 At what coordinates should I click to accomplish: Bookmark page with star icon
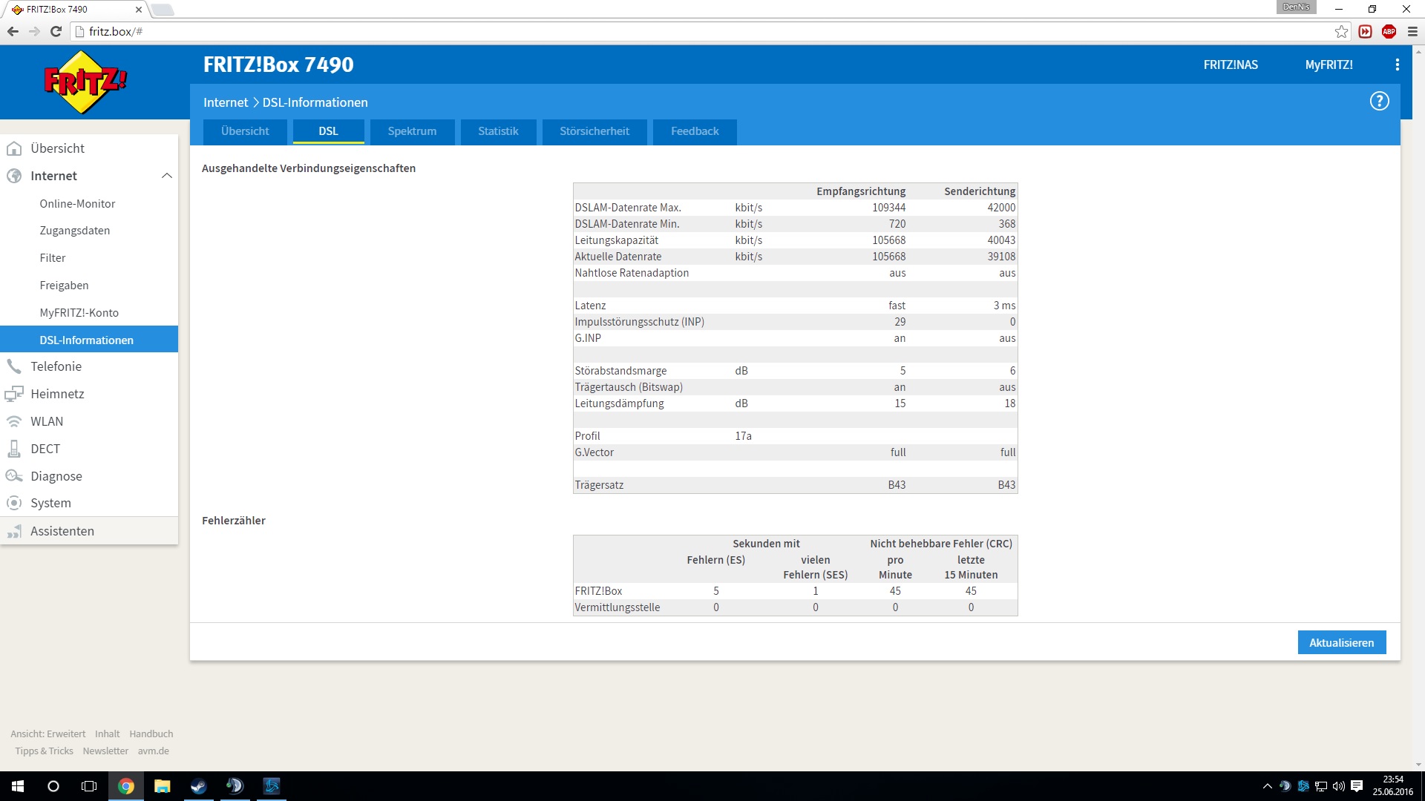pos(1341,31)
